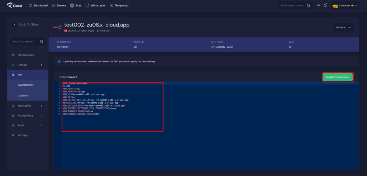Click the lightbulb info icon
This screenshot has width=367, height=176.
tap(59, 62)
